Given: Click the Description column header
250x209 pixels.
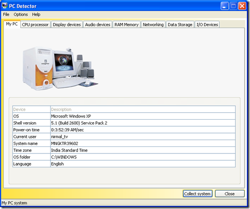Looking at the screenshot, I should pos(143,109).
